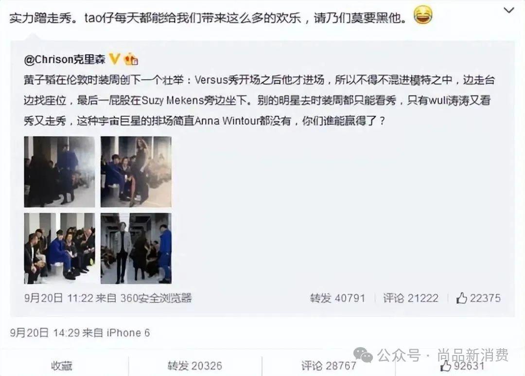Select the 收藏 tab
The height and width of the screenshot is (376, 525).
tap(62, 366)
